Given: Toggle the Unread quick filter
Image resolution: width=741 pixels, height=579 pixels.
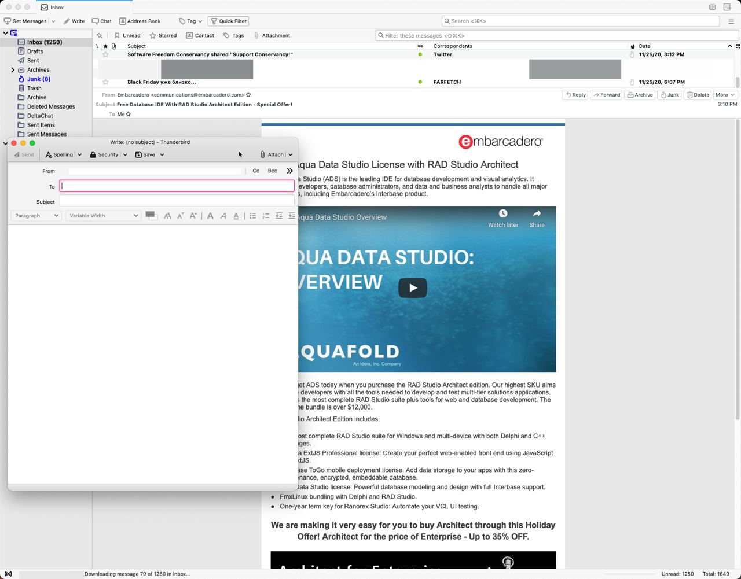Looking at the screenshot, I should click(x=127, y=35).
